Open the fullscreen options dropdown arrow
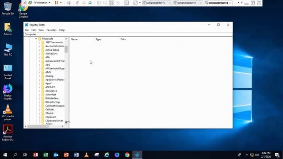 pos(140,3)
